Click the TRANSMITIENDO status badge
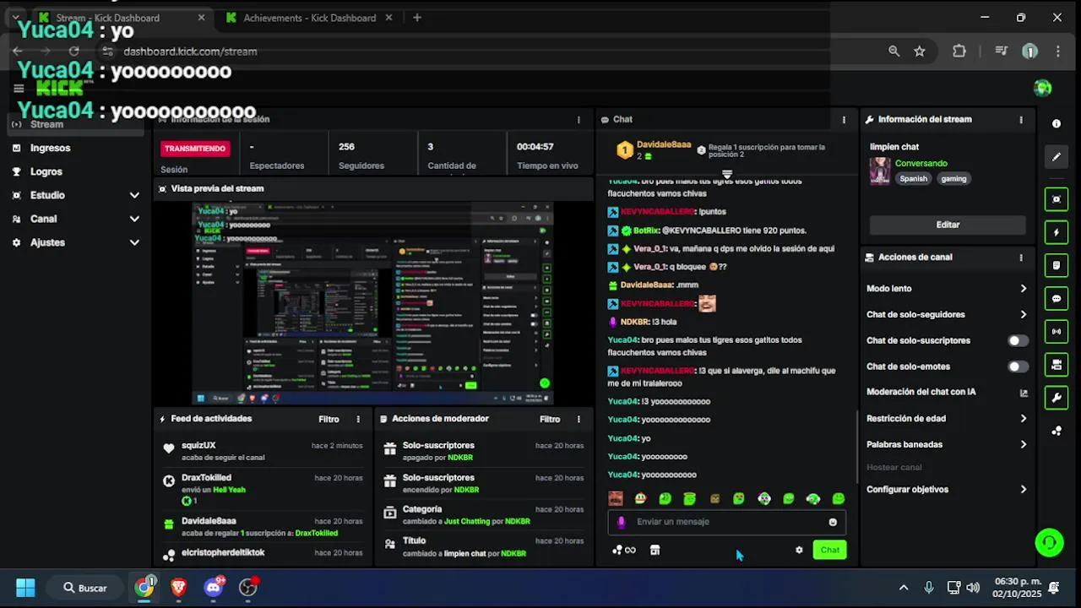 pos(195,149)
